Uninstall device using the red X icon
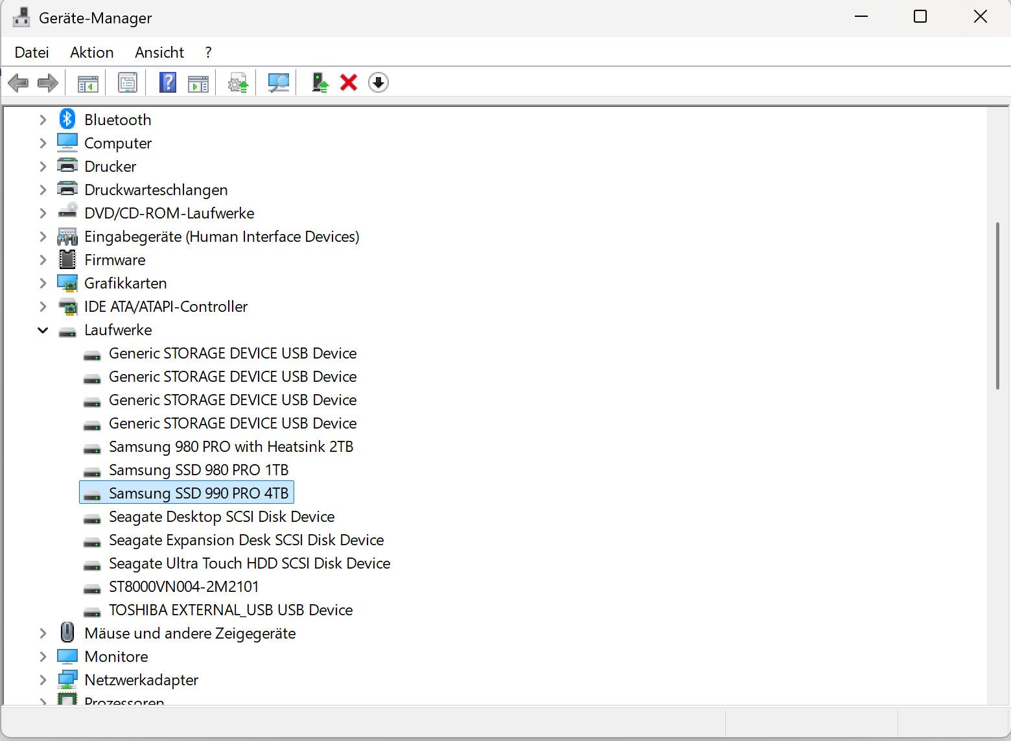1011x741 pixels. (349, 82)
